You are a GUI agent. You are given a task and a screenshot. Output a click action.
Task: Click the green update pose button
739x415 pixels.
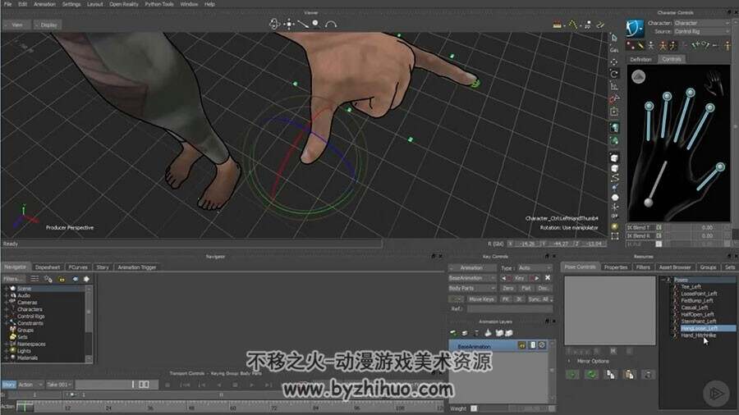pyautogui.click(x=591, y=375)
